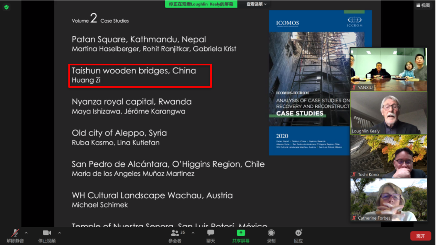The width and height of the screenshot is (436, 245).
Task: Select Toshi Kono's video thumbnail
Action: point(388,156)
